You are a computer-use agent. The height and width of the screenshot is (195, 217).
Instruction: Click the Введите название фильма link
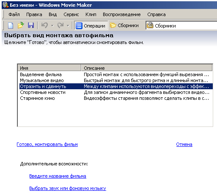coord(58,176)
